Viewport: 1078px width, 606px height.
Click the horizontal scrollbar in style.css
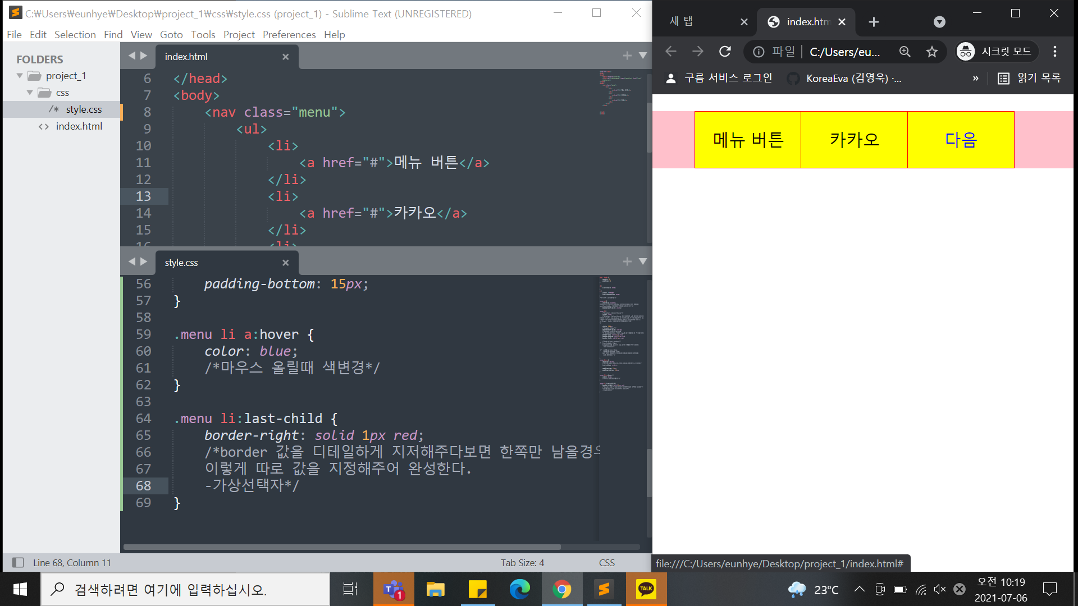click(341, 547)
